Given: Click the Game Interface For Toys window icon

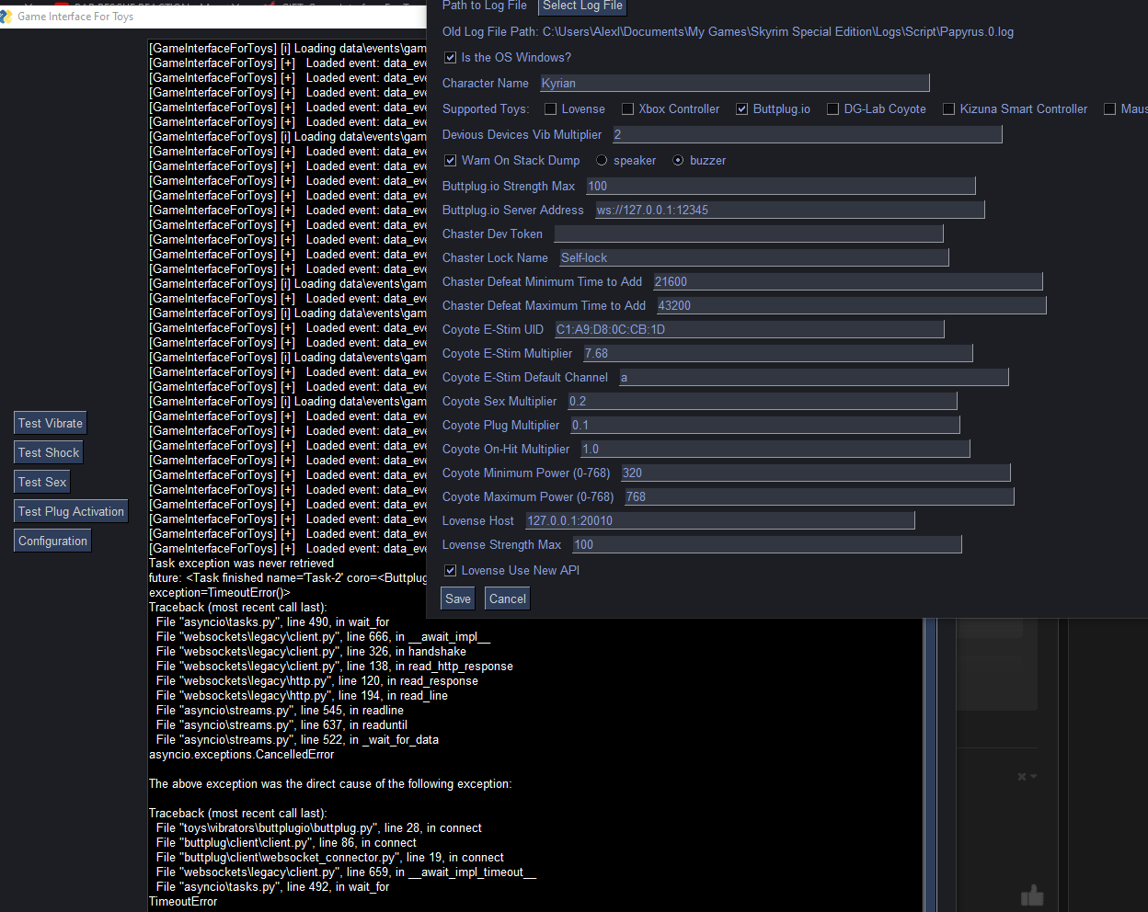Looking at the screenshot, I should click(6, 17).
